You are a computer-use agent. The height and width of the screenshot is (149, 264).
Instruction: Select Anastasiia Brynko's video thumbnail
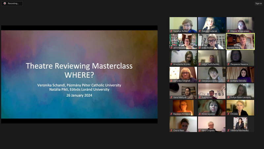pos(183,57)
